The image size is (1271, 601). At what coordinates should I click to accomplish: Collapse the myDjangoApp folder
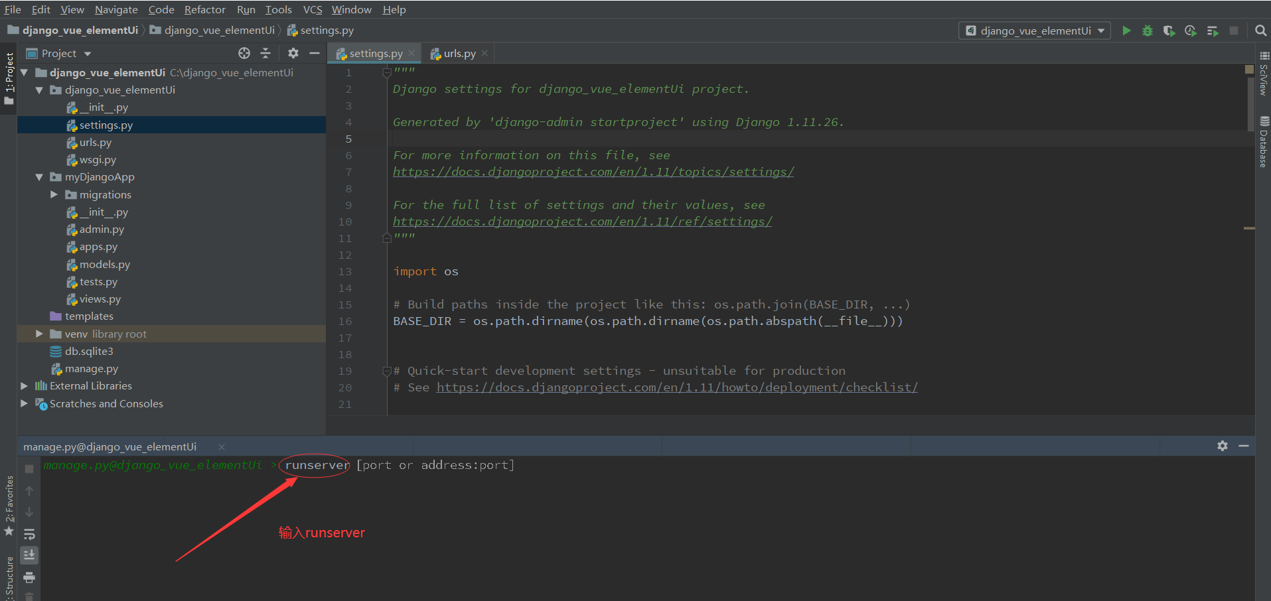[x=39, y=177]
